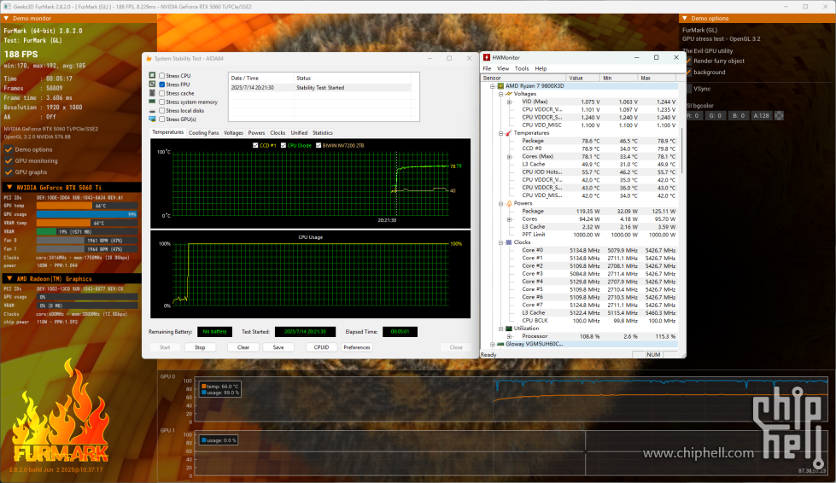This screenshot has width=836, height=483.
Task: Collapse the Demo monitor panel triangle
Action: point(6,19)
